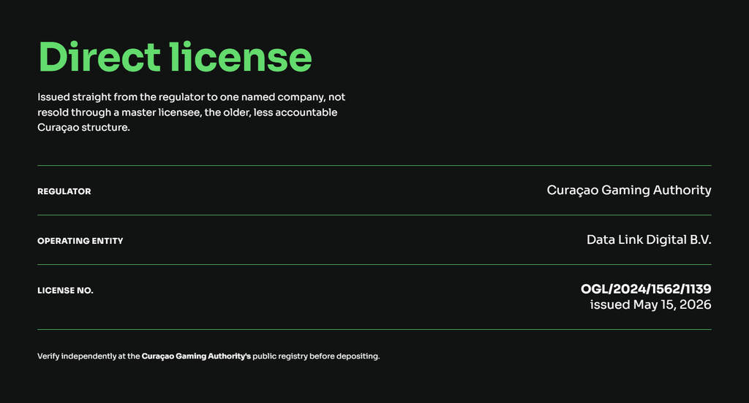The image size is (749, 403).
Task: Click "public registry before depositing" footer text
Action: 316,356
